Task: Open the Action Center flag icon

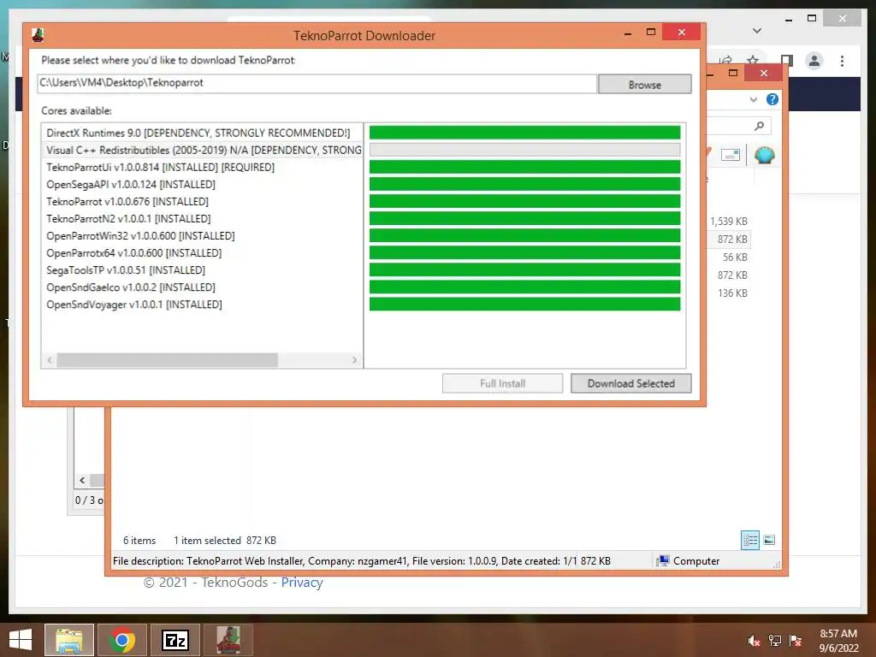Action: click(796, 641)
